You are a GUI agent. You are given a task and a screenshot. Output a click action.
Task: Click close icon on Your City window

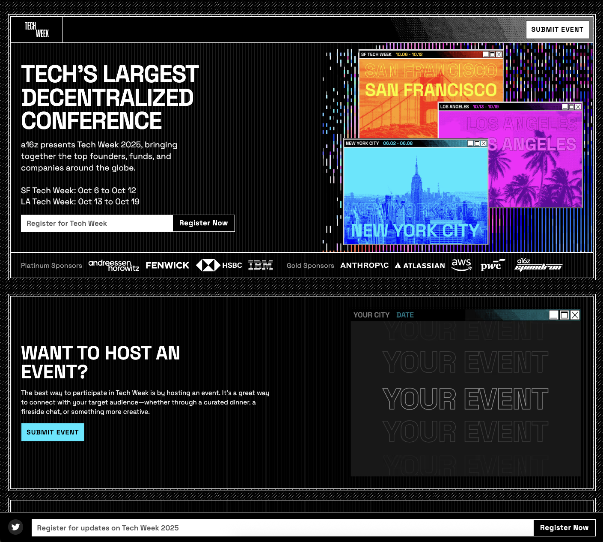click(575, 315)
